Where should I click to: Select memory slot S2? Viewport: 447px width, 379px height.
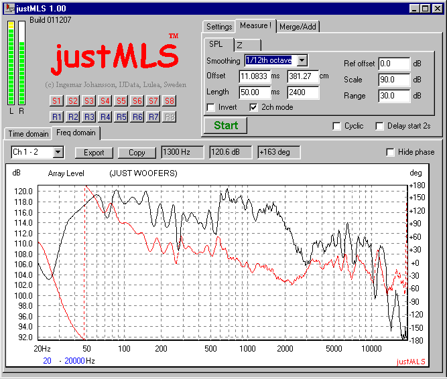72,101
